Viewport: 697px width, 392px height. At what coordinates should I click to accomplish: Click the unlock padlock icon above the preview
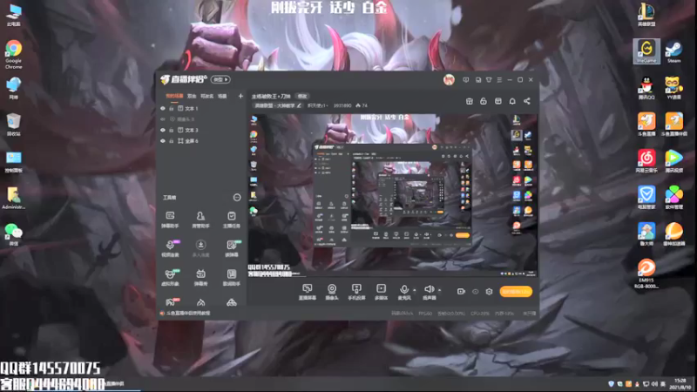tap(484, 101)
